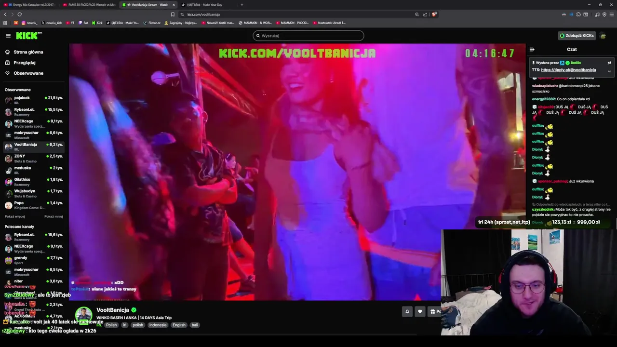This screenshot has height=347, width=617.
Task: Click the gift subscription button
Action: (434, 311)
